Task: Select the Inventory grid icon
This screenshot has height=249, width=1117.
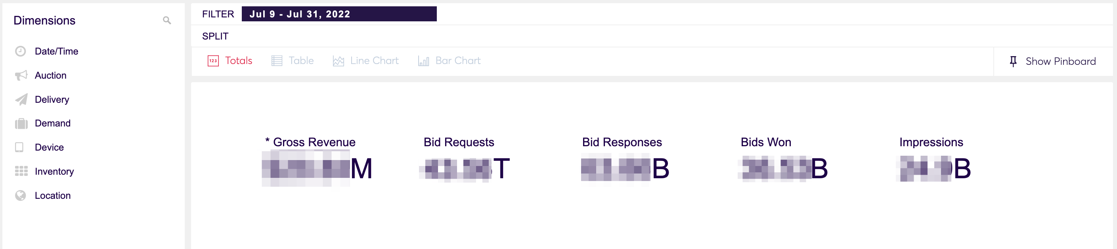Action: click(x=21, y=171)
